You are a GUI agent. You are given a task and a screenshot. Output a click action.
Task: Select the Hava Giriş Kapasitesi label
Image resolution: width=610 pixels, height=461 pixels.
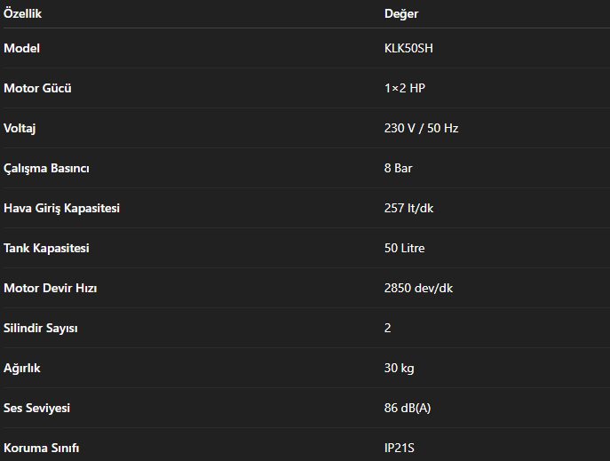(61, 208)
